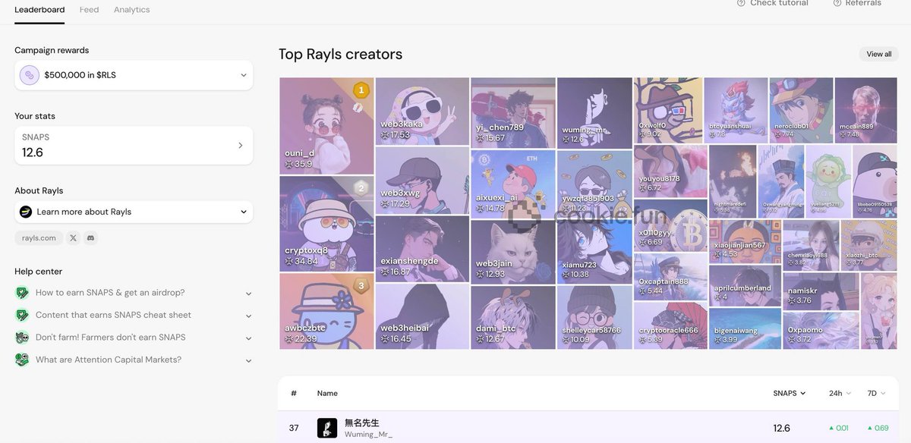Open the Referrals link
Image resolution: width=911 pixels, height=443 pixels.
(863, 3)
